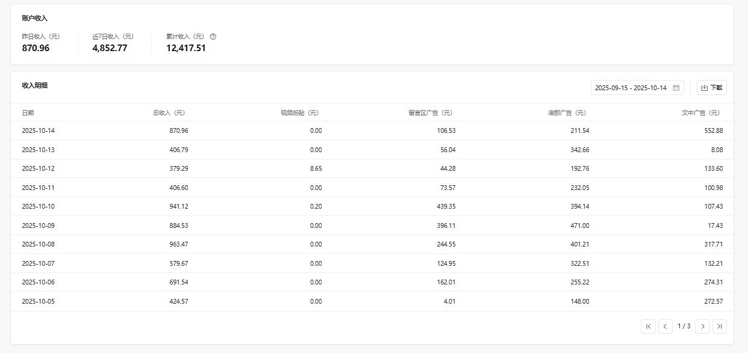Click total income 963.47 for 2025-10-08

[179, 244]
